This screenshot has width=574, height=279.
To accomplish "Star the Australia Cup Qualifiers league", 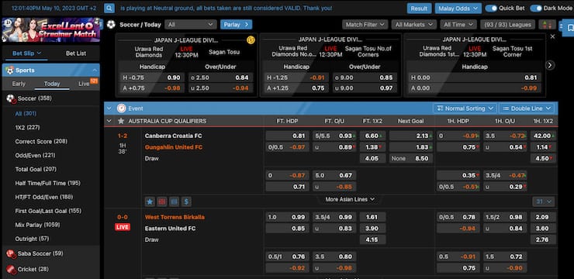I will [121, 121].
